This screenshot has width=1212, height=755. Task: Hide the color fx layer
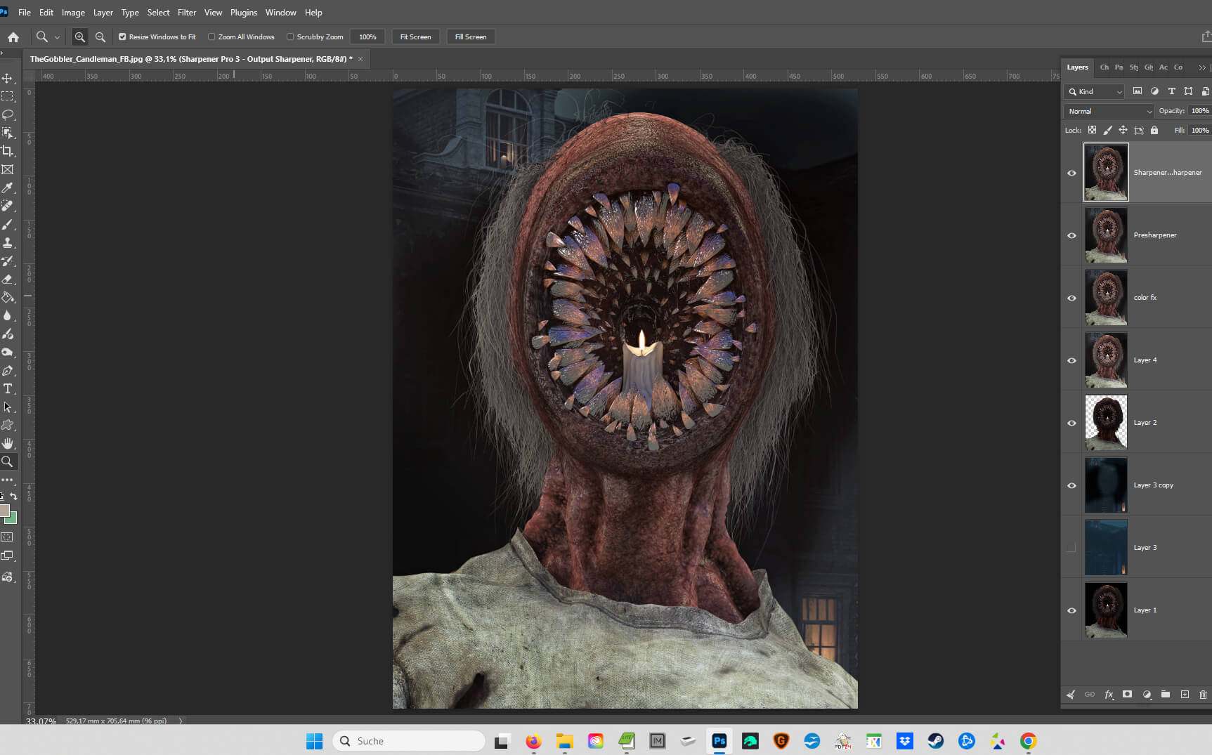tap(1071, 298)
